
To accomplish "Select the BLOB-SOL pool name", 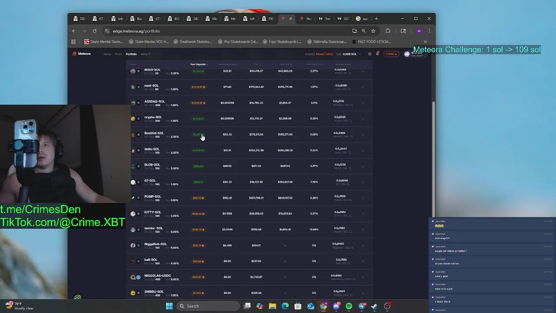I will click(x=152, y=165).
